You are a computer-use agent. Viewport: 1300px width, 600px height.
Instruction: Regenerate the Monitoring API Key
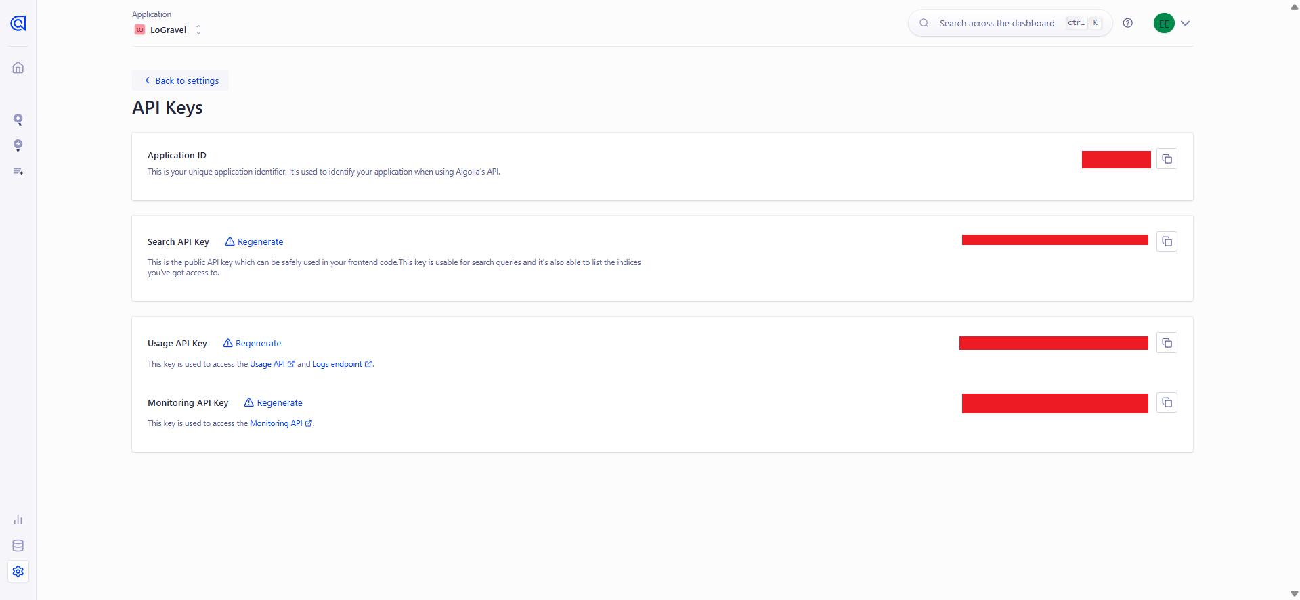point(274,402)
